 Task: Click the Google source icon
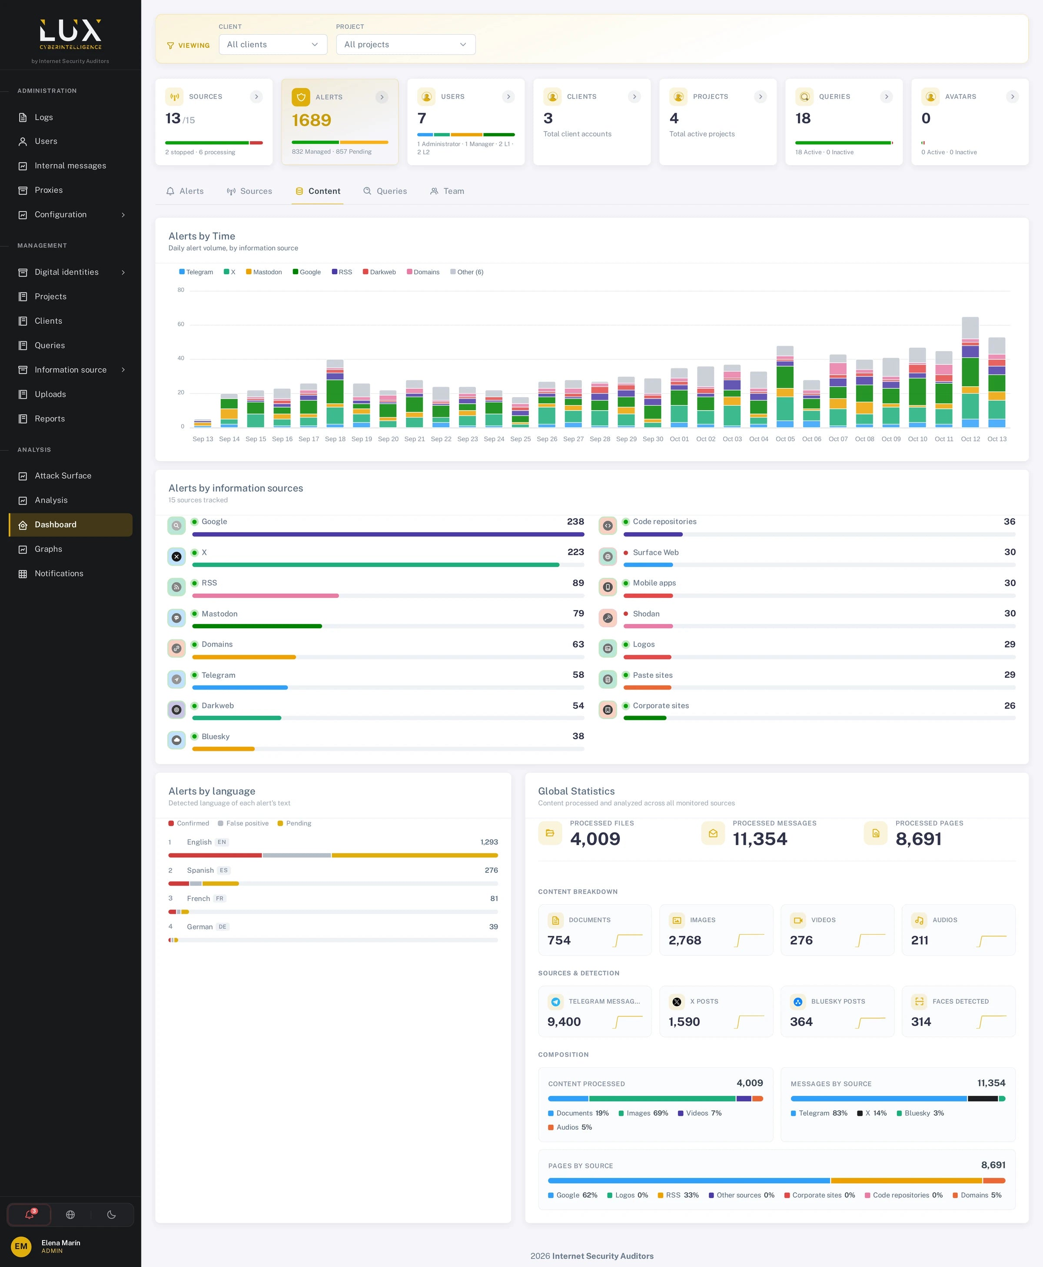click(176, 526)
